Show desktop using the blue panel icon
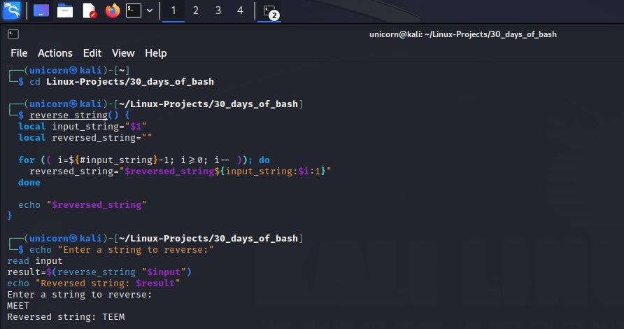Screen dimensions: 624x329 (41, 10)
